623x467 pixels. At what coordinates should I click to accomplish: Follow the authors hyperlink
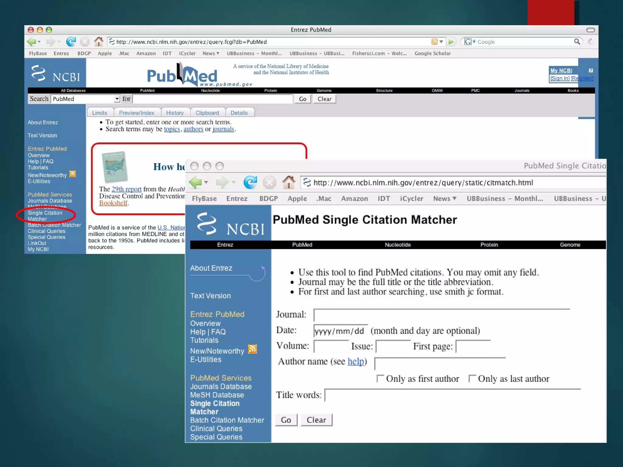click(x=193, y=129)
